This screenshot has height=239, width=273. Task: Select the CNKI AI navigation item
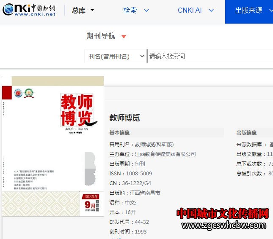[189, 11]
